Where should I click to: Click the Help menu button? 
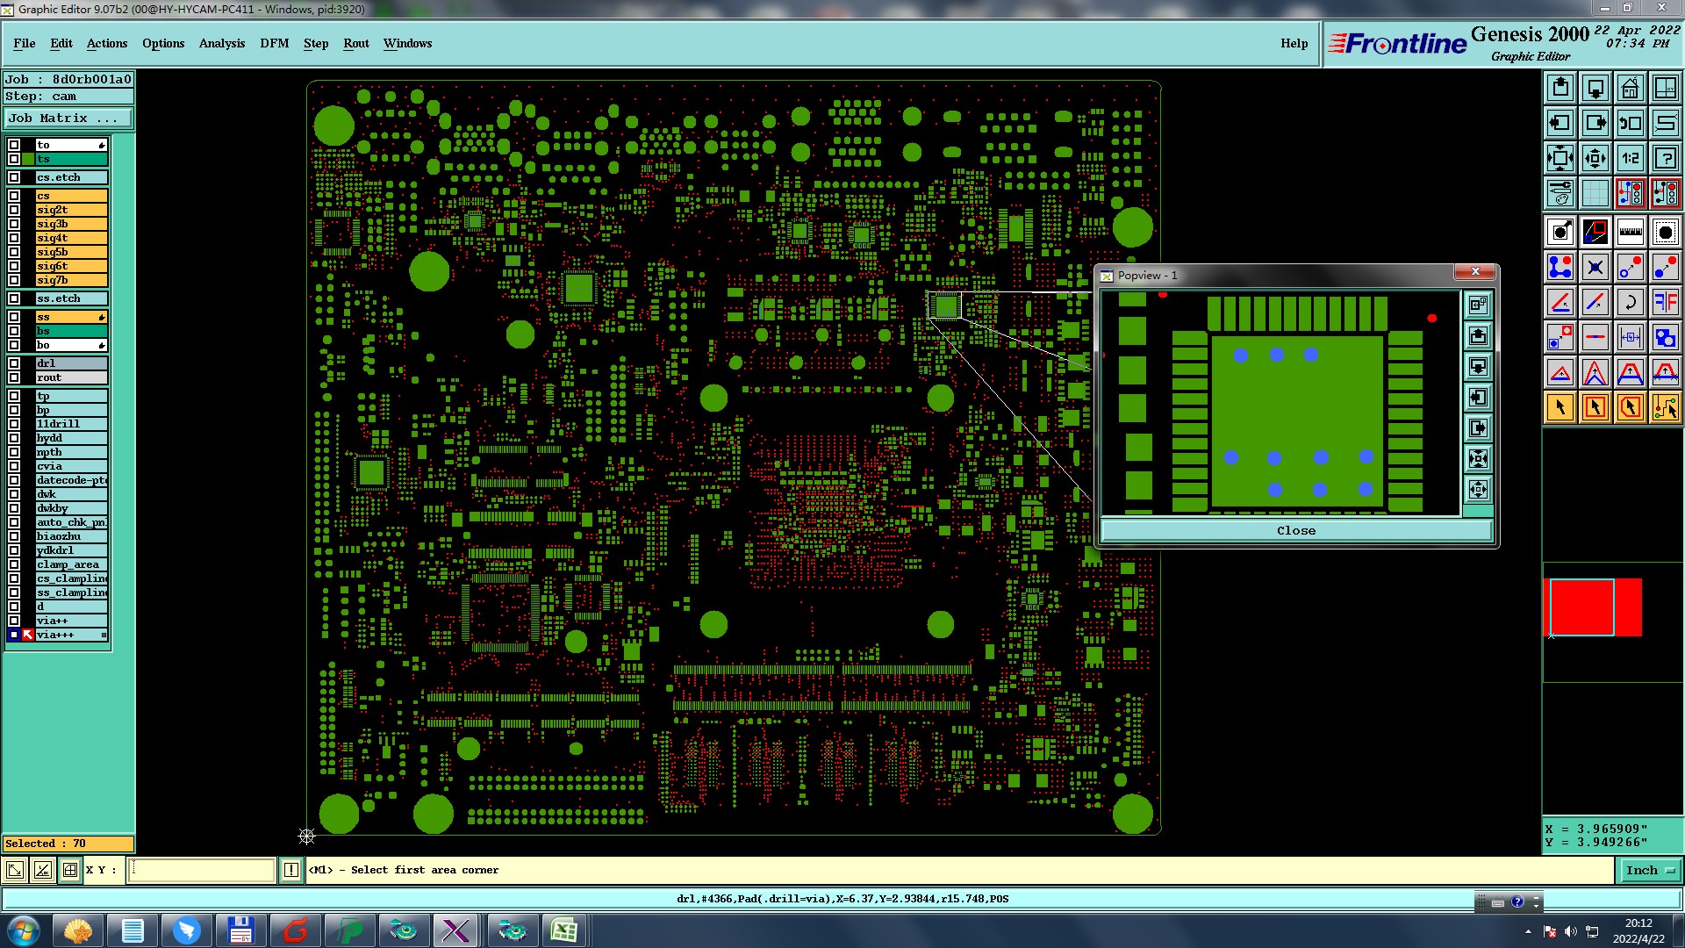[1294, 43]
